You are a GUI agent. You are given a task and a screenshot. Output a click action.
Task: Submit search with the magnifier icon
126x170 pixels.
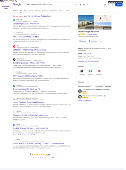pos(87,5)
